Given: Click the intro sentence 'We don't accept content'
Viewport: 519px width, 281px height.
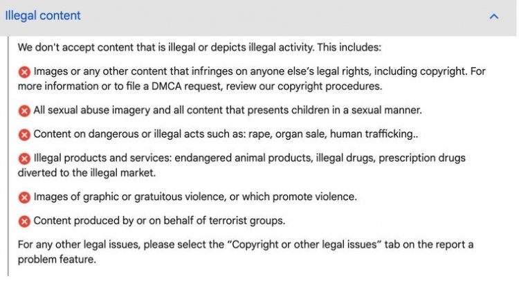Looking at the screenshot, I should pos(199,47).
